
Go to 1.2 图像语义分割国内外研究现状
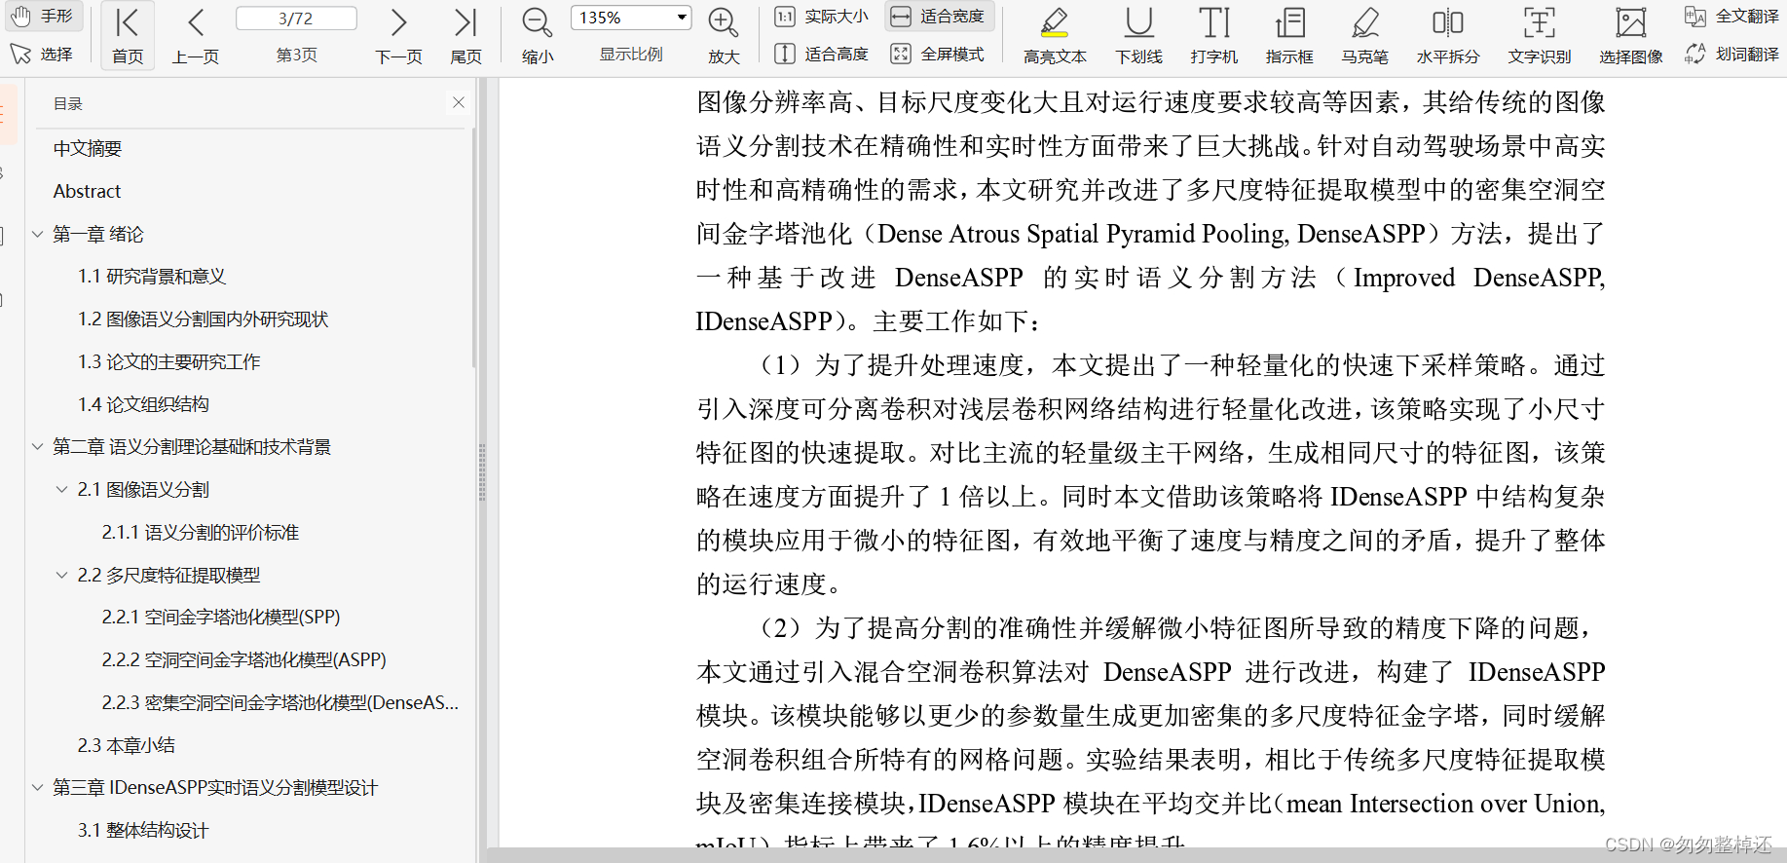point(203,319)
